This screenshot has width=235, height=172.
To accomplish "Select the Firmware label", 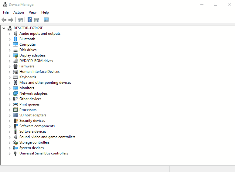I will (x=27, y=66).
